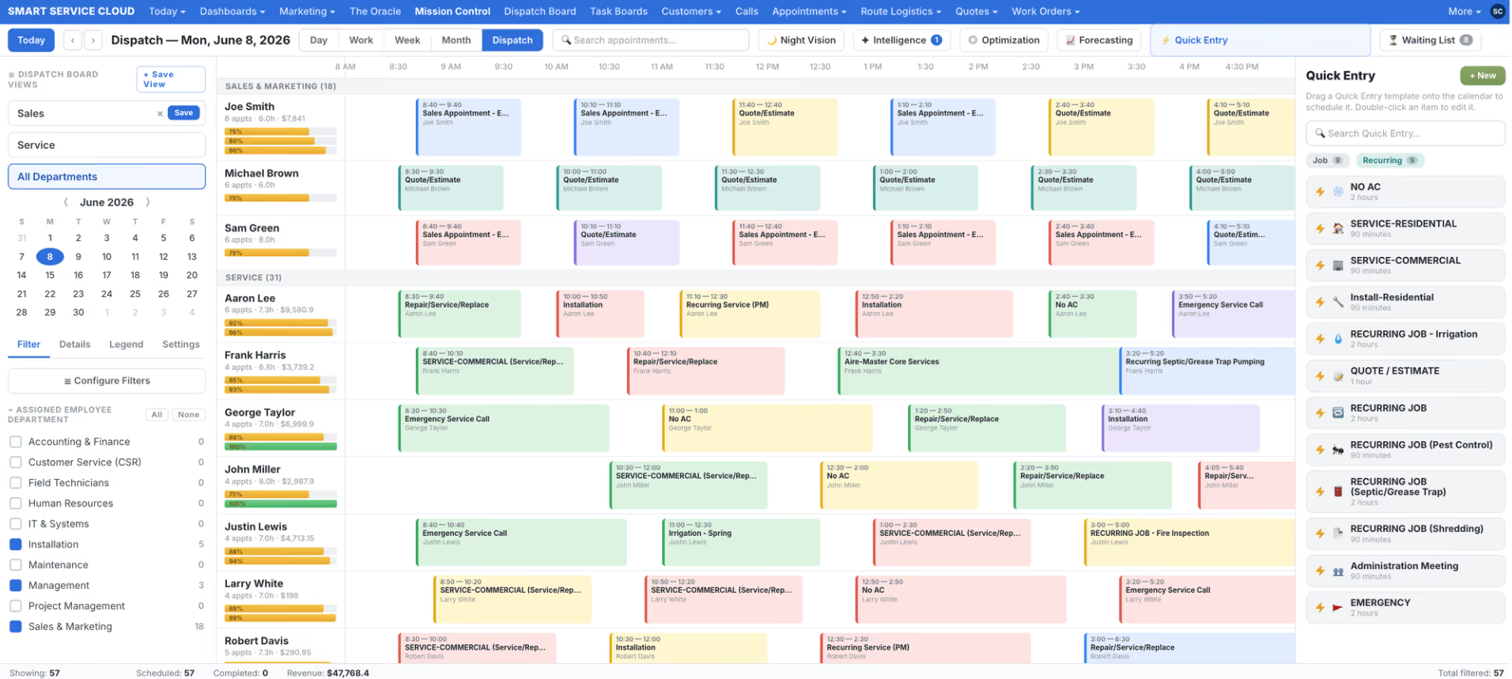Open the Settings tab in sidebar
The image size is (1512, 679).
(x=181, y=345)
